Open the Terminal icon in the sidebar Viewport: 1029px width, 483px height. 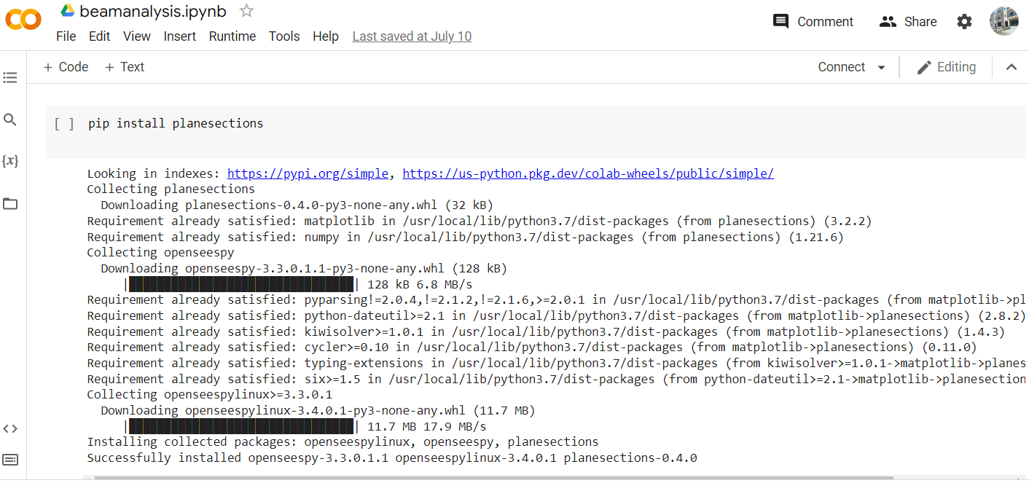coord(10,459)
